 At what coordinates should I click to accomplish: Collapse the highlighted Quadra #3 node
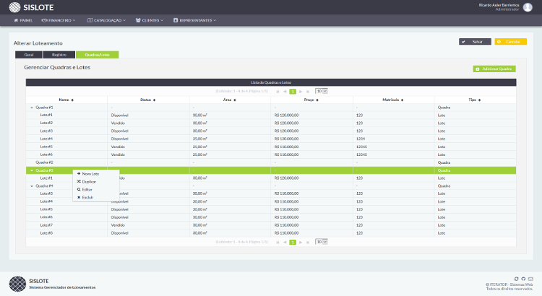pyautogui.click(x=32, y=170)
